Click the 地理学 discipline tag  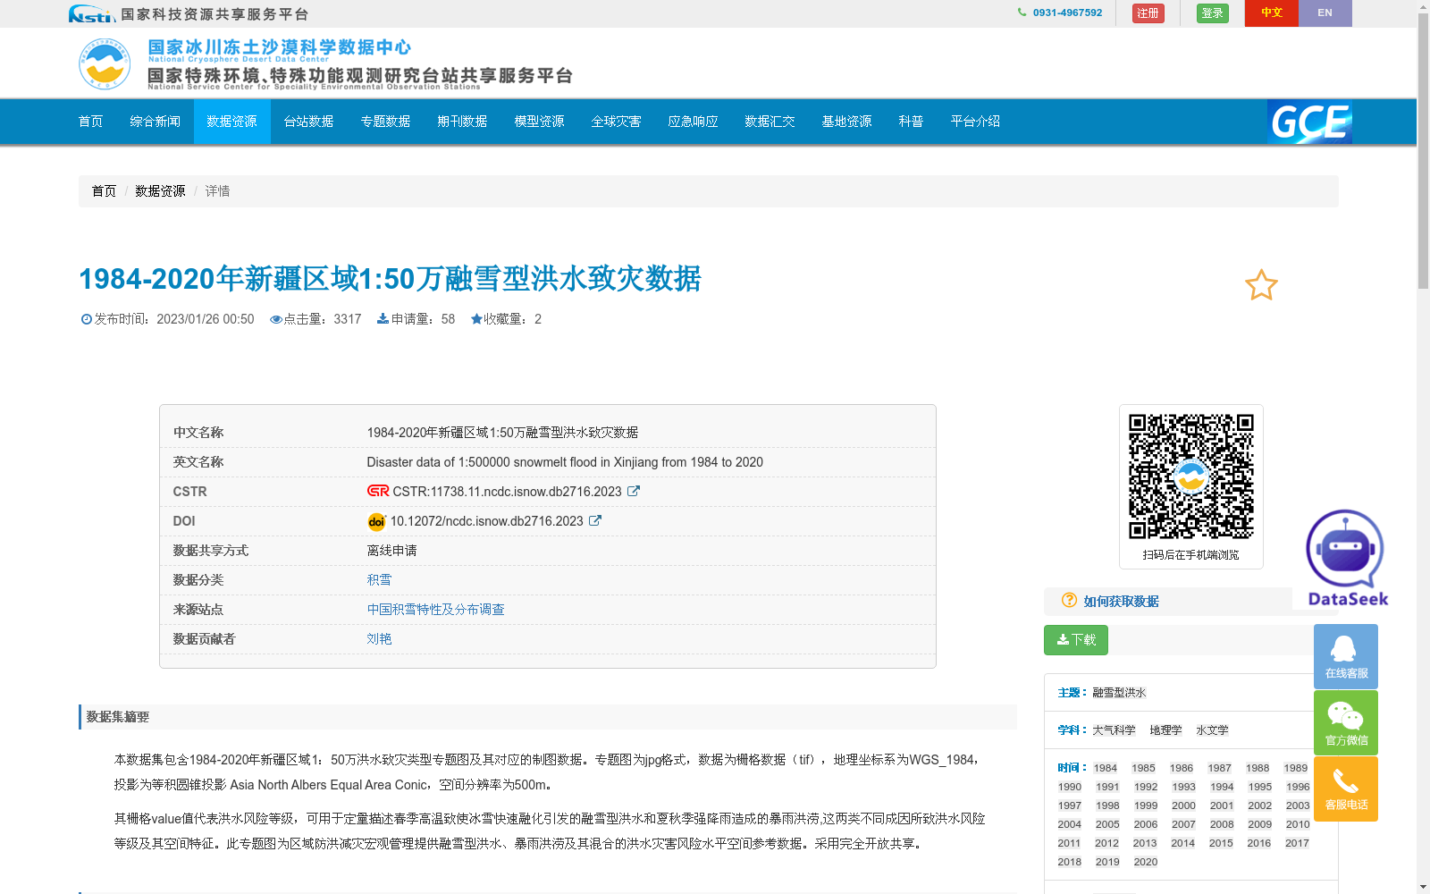[x=1166, y=730]
